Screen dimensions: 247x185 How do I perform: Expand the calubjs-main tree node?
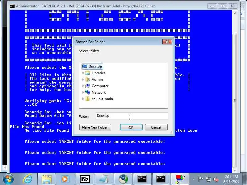[x=83, y=99]
